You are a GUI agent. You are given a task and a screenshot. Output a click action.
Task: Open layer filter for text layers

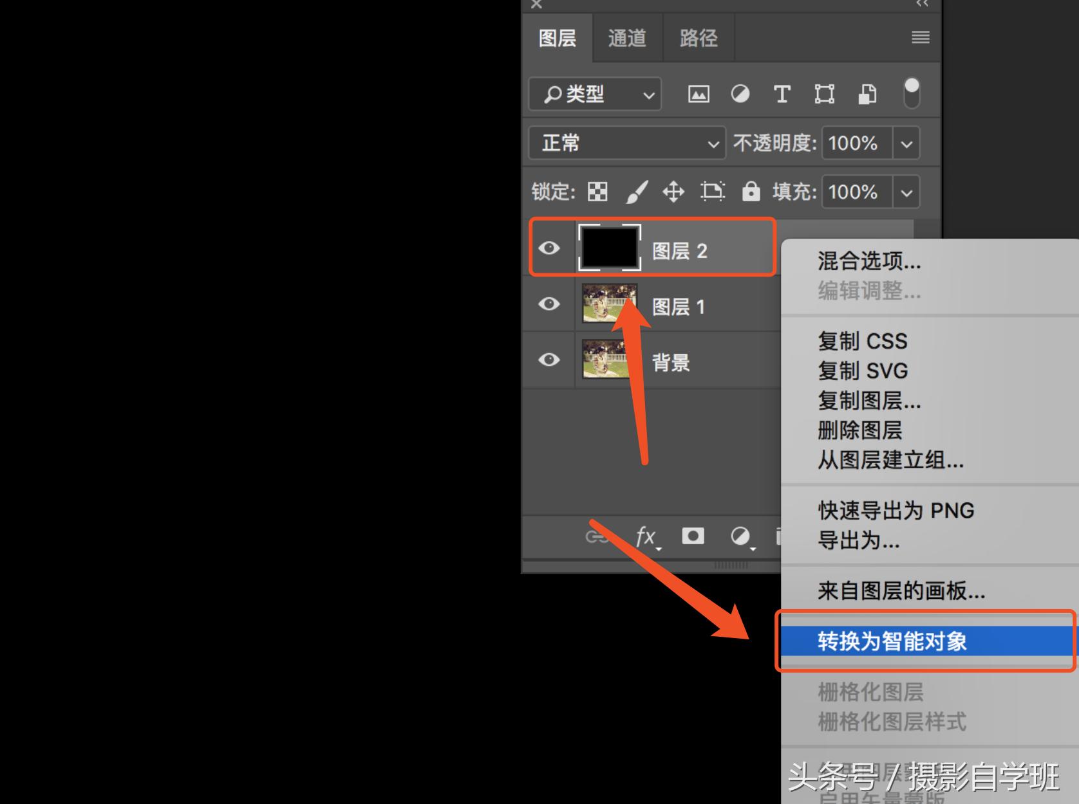click(x=782, y=94)
